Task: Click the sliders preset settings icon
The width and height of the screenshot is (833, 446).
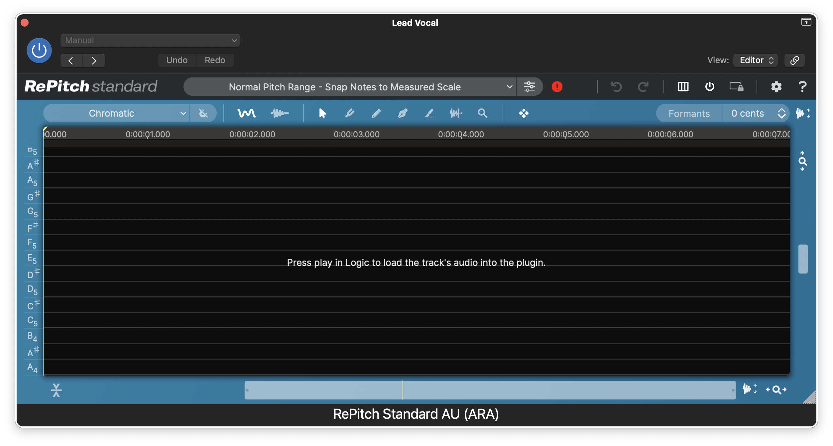Action: pyautogui.click(x=529, y=87)
